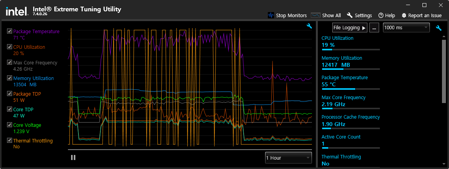Image resolution: width=449 pixels, height=169 pixels.
Task: Click the scroll up arrow of the monitor panel
Action: (x=444, y=37)
